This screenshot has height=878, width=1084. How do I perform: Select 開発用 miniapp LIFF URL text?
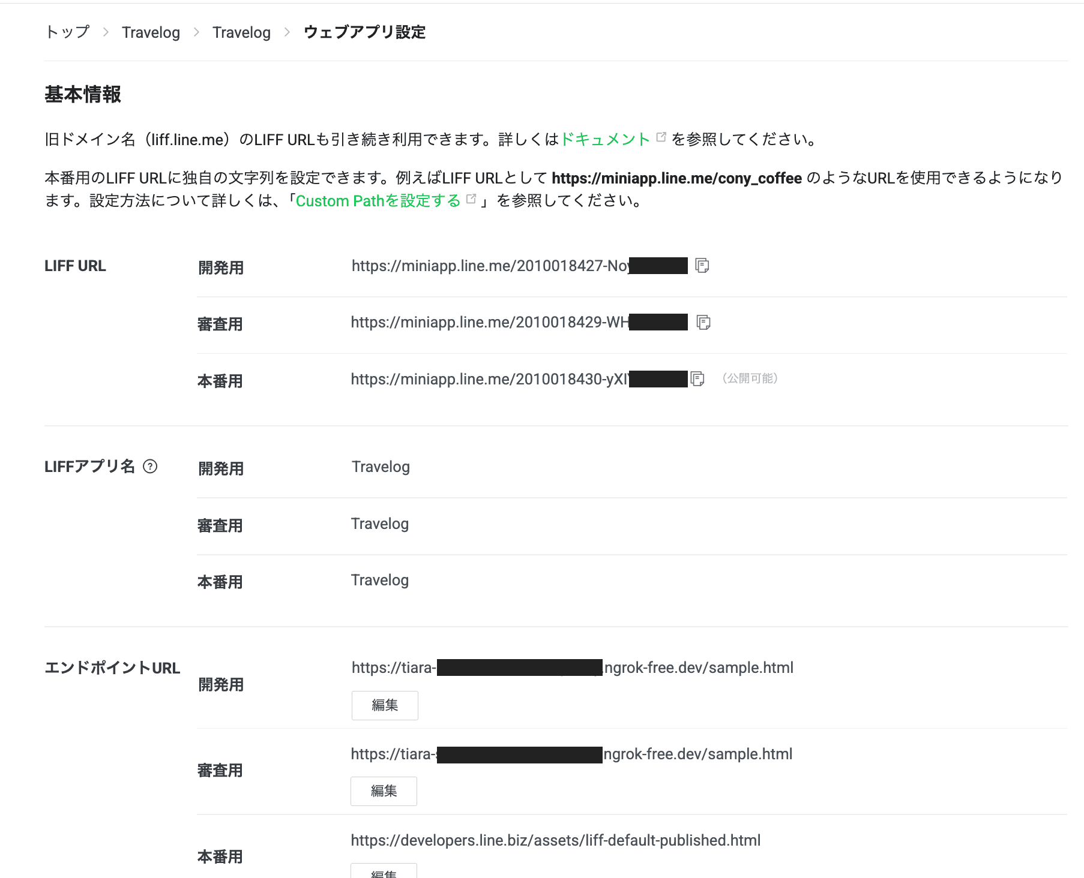(520, 266)
